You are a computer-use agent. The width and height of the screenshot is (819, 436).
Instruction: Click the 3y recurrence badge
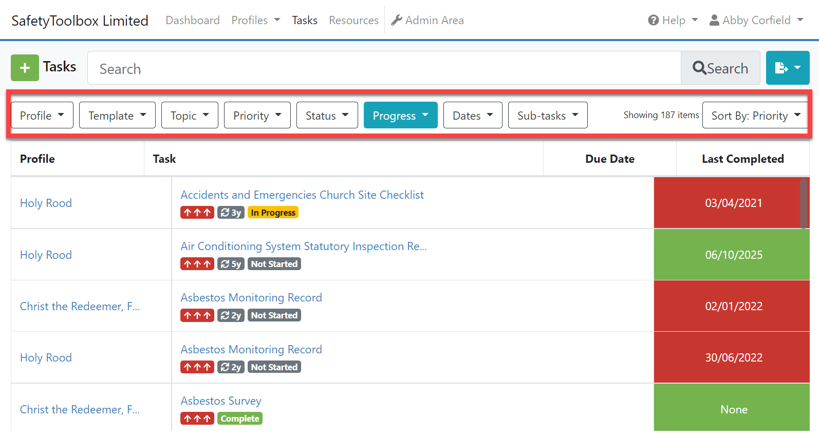[231, 213]
